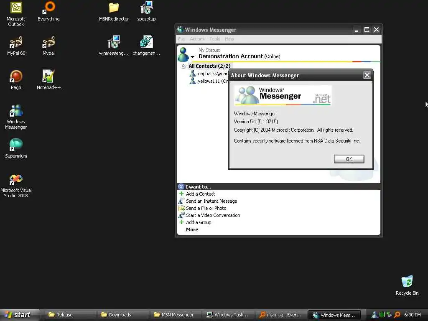The height and width of the screenshot is (321, 428).
Task: Click the Start a Video Conversation icon
Action: (x=181, y=215)
